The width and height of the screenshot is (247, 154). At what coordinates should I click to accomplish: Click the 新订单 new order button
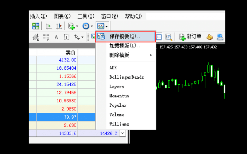pos(190,37)
